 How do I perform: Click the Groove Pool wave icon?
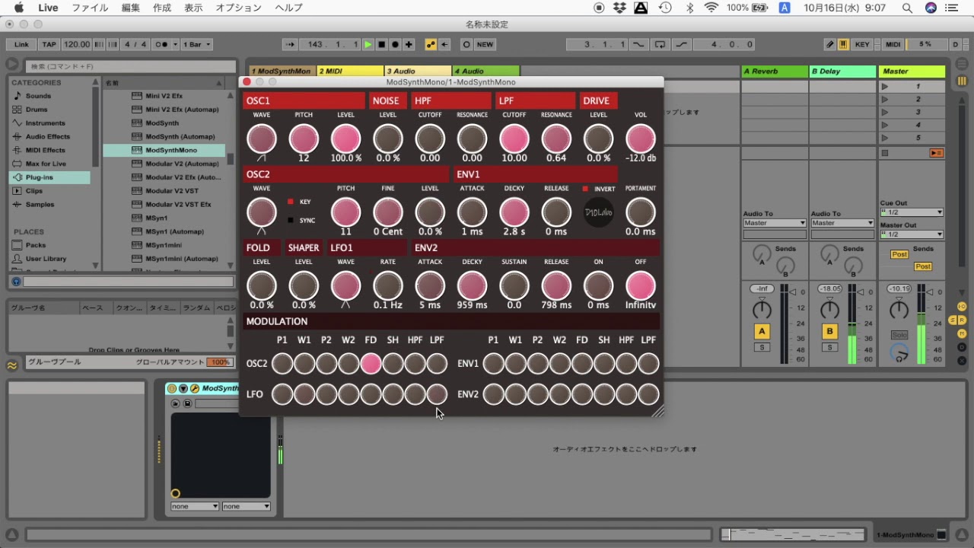(12, 365)
